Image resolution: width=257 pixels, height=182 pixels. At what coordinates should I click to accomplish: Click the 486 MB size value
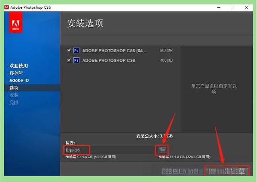[x=166, y=60]
